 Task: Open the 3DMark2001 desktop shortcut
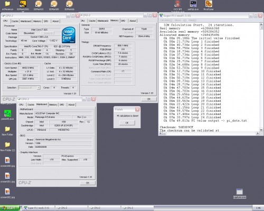pos(23,5)
